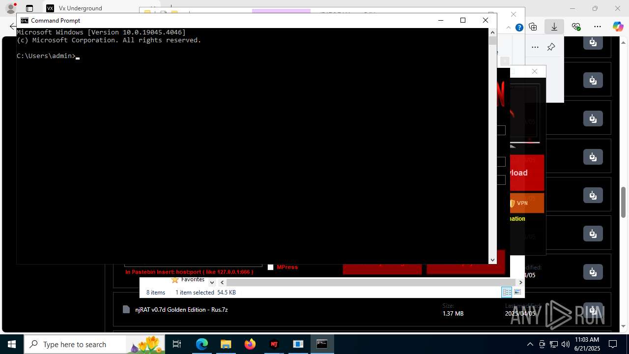Viewport: 629px width, 354px height.
Task: Open Microsoft Edge from the taskbar
Action: pos(202,344)
